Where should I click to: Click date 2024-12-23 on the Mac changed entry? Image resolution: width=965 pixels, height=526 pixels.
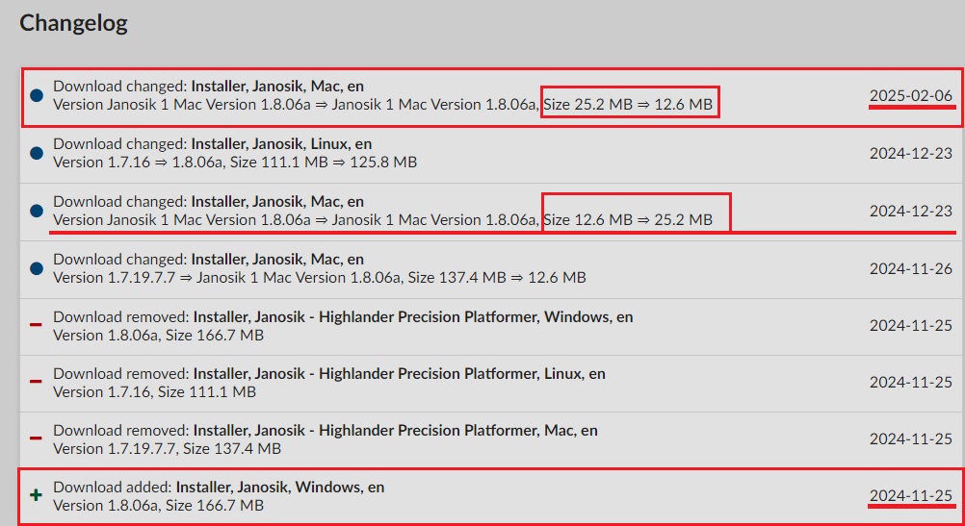(x=911, y=211)
